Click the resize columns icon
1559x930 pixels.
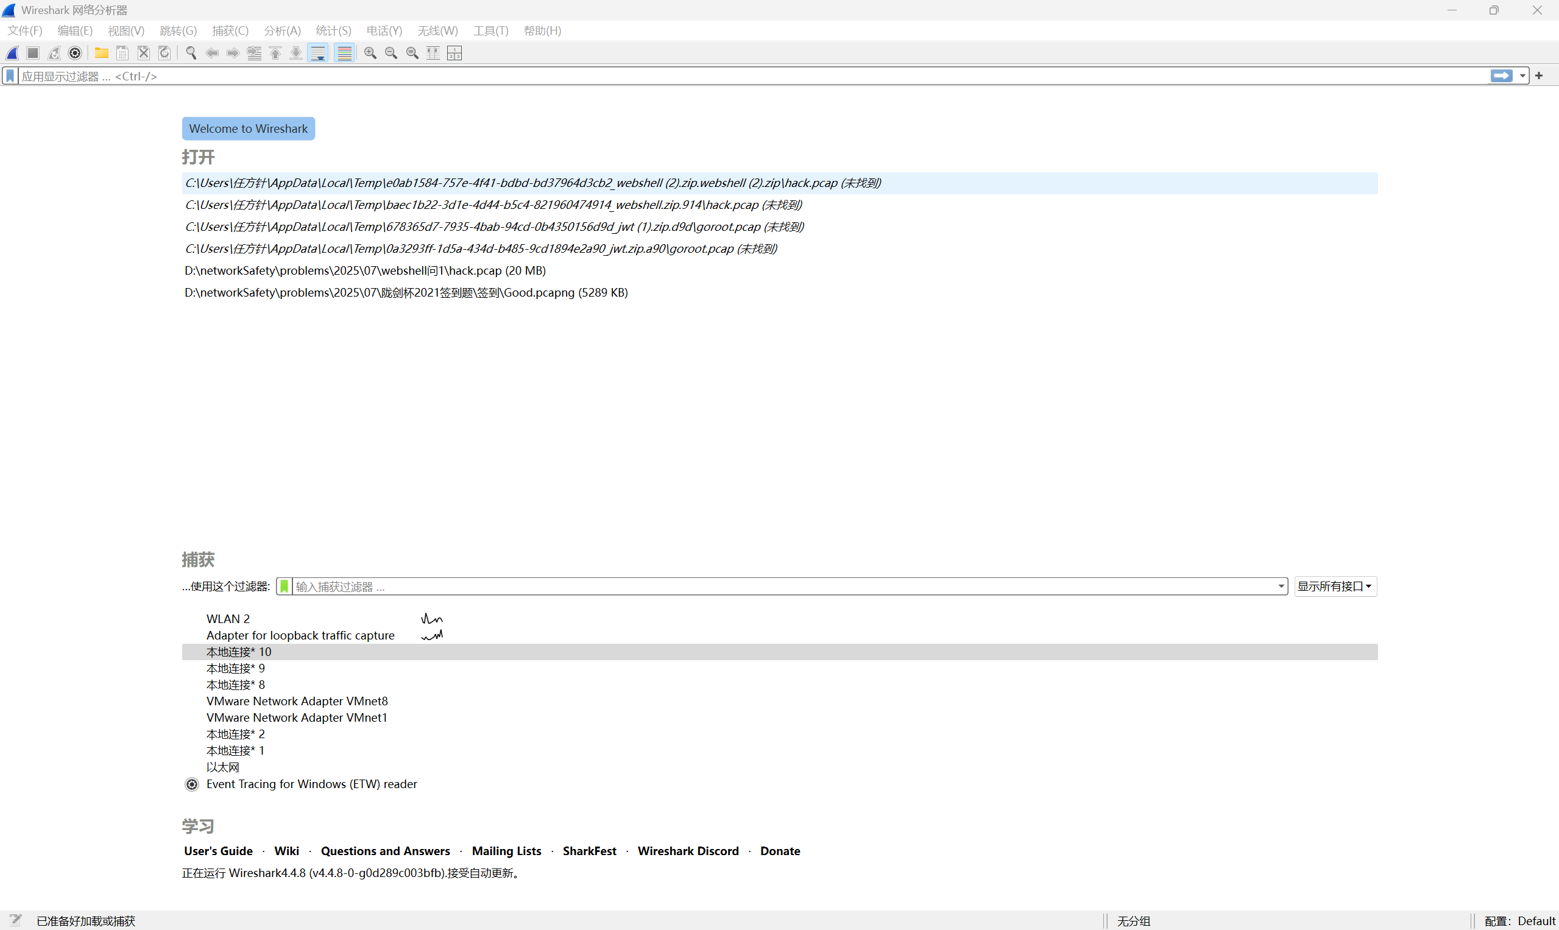pos(433,53)
